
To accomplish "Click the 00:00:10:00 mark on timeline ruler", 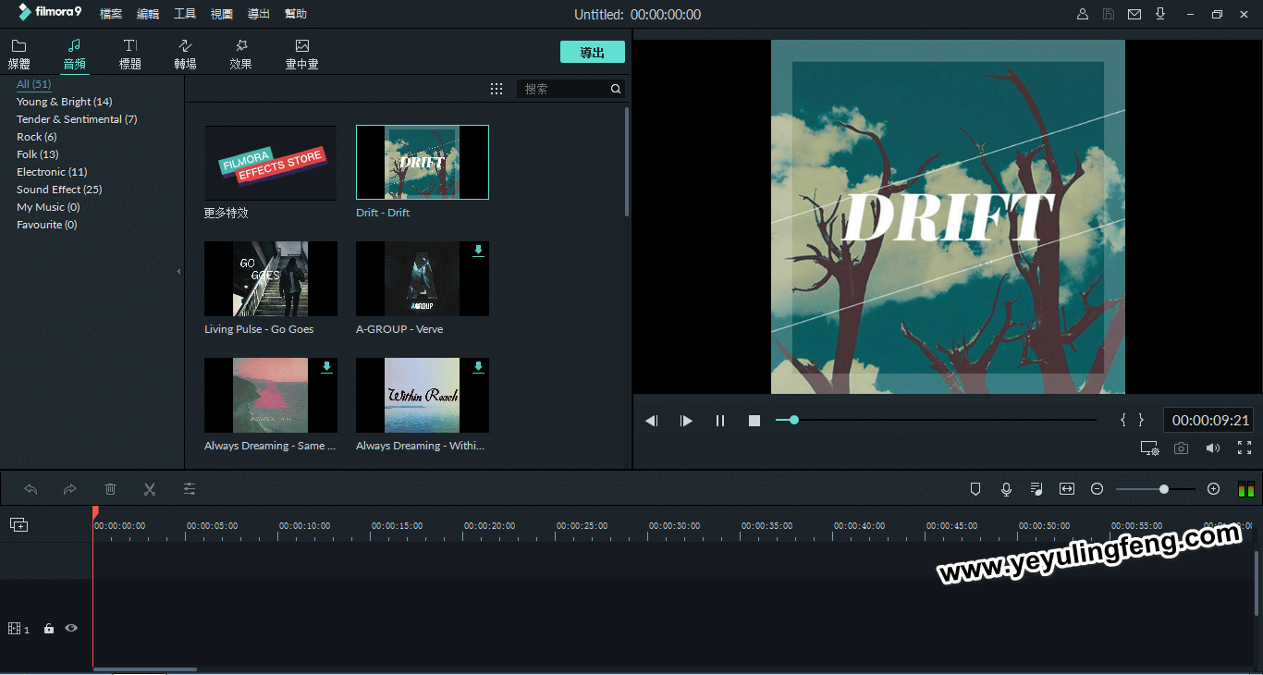I will pos(304,526).
